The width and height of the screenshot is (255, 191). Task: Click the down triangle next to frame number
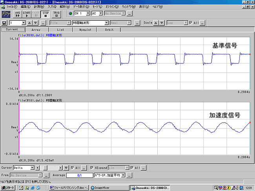coord(36,23)
